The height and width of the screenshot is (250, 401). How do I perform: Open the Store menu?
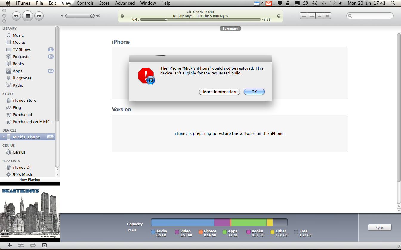[x=104, y=3]
